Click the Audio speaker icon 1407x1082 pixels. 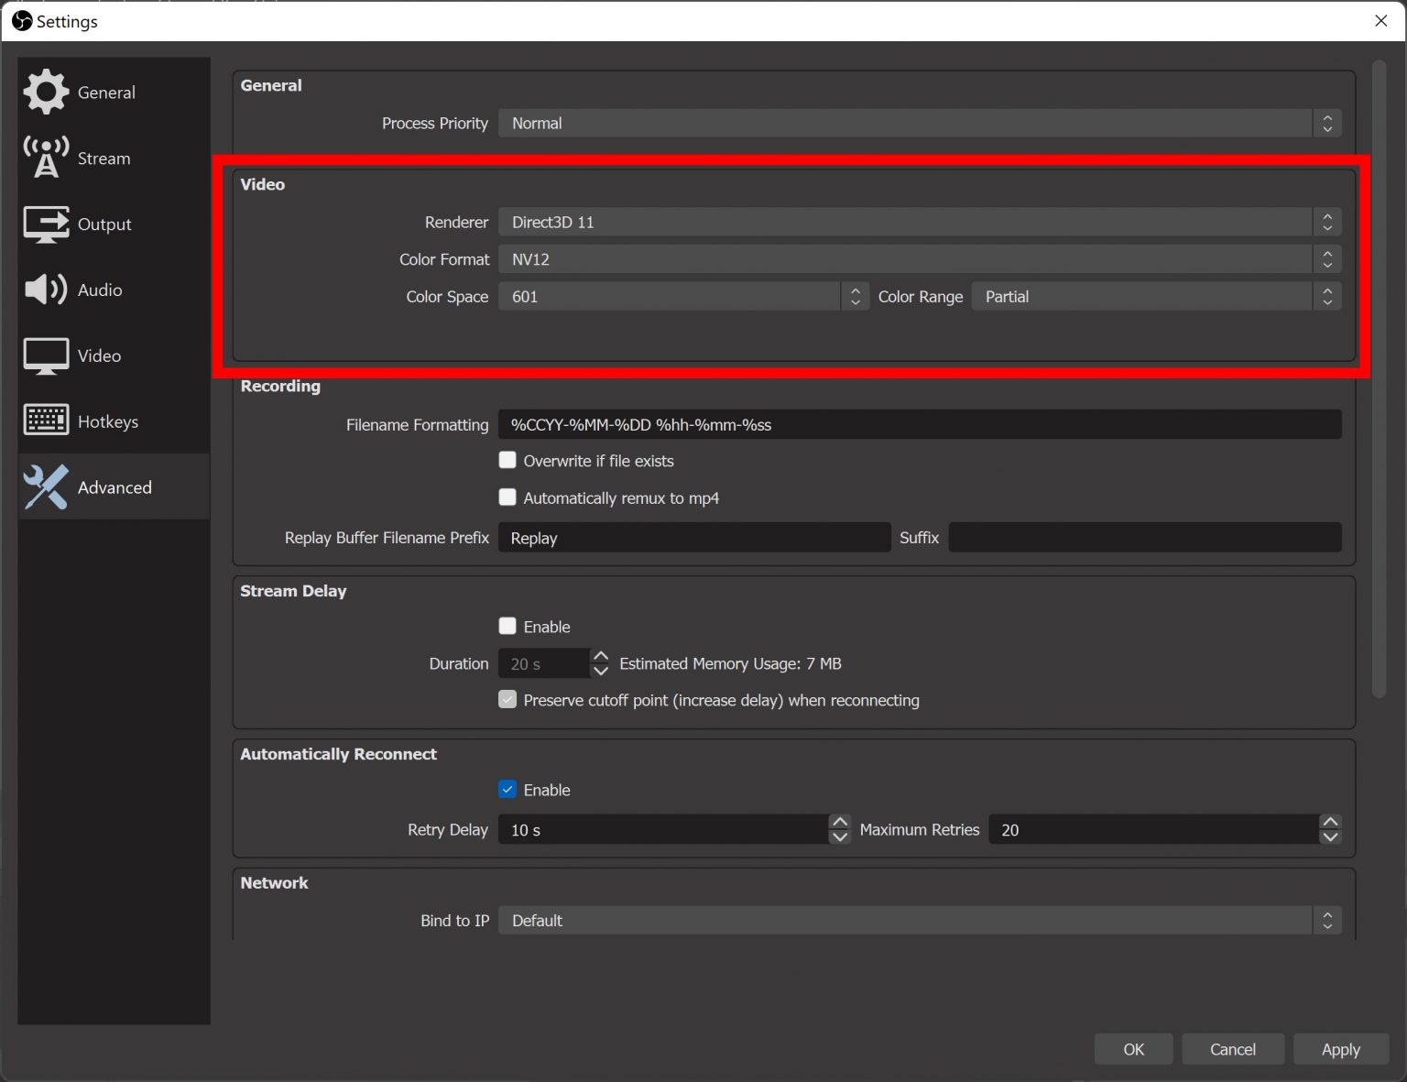[x=44, y=290]
